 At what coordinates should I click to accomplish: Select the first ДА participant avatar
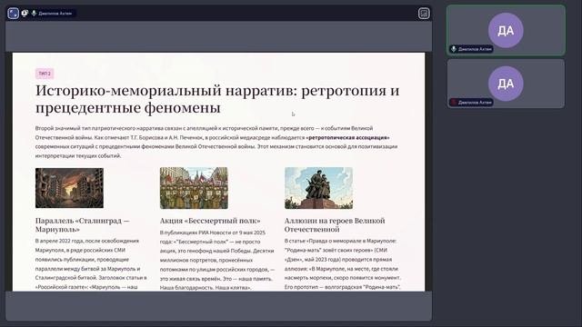pos(506,30)
